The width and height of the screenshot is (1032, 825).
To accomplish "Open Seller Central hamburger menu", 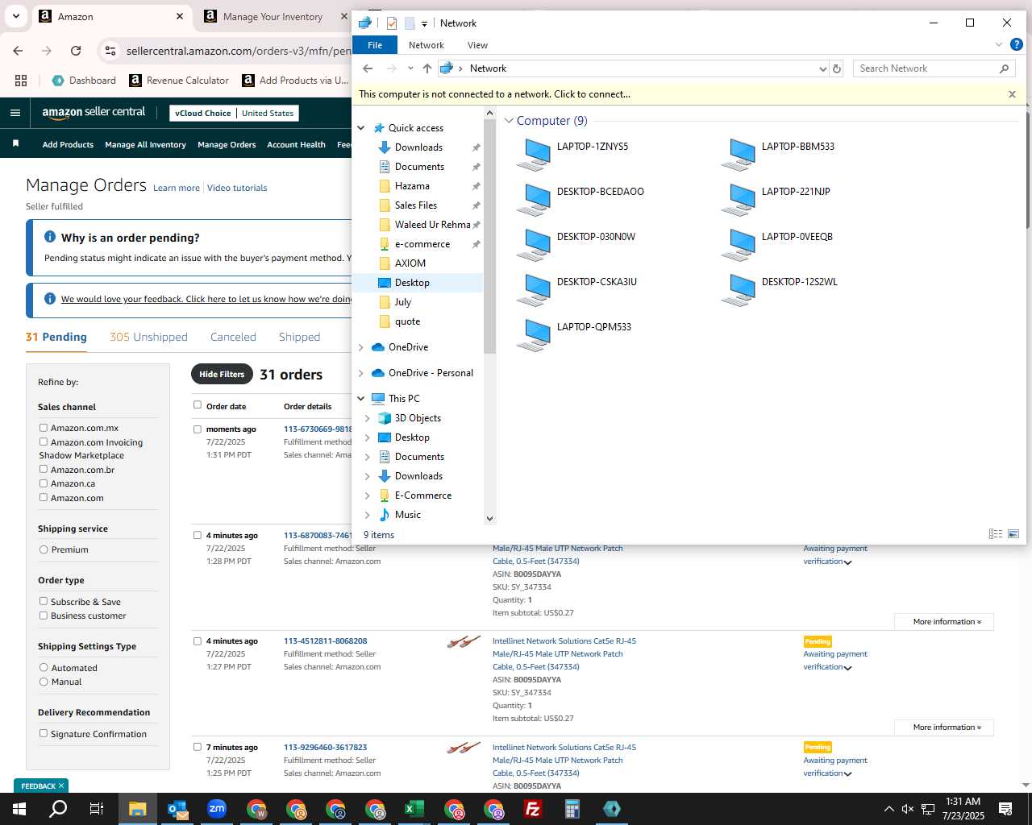I will 15,113.
